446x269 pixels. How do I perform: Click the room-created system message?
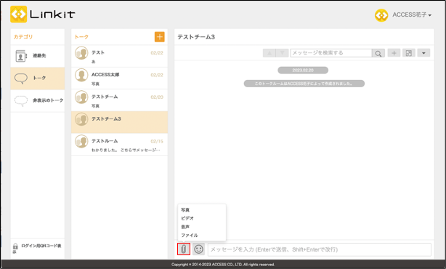tap(304, 84)
